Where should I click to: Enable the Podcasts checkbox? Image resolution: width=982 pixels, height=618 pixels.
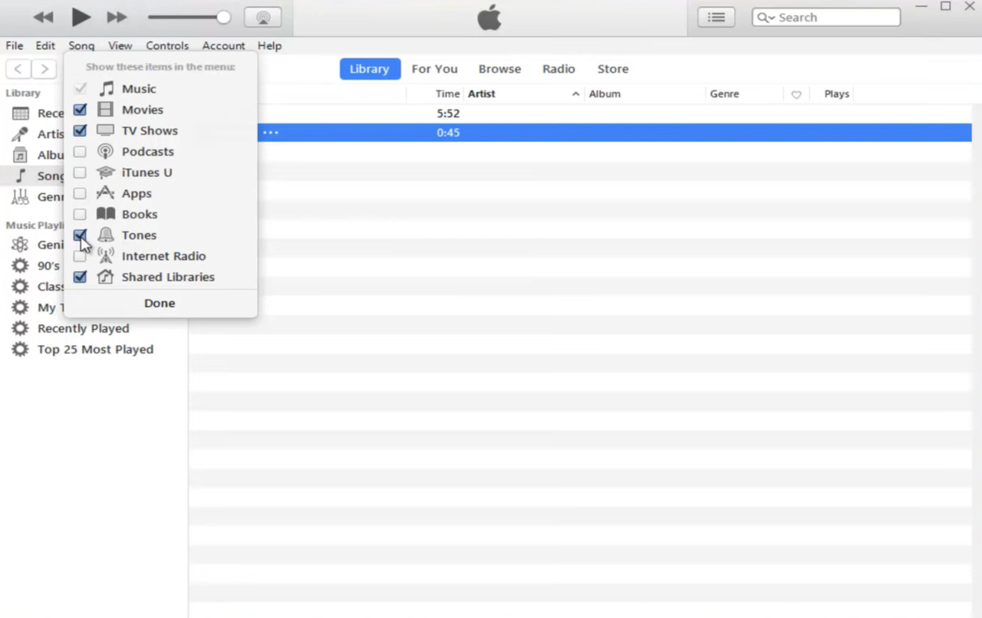click(80, 151)
